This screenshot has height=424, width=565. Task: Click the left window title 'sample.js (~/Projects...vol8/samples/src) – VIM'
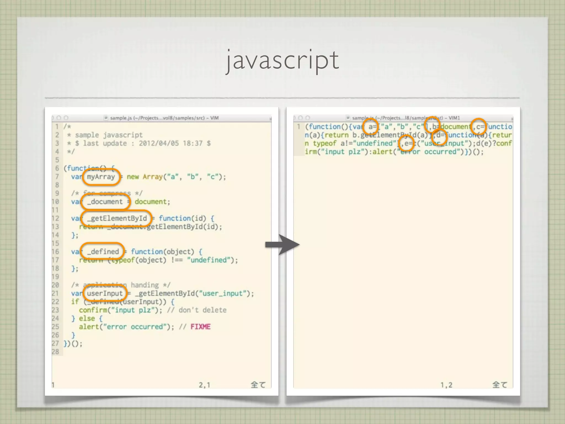pos(164,118)
